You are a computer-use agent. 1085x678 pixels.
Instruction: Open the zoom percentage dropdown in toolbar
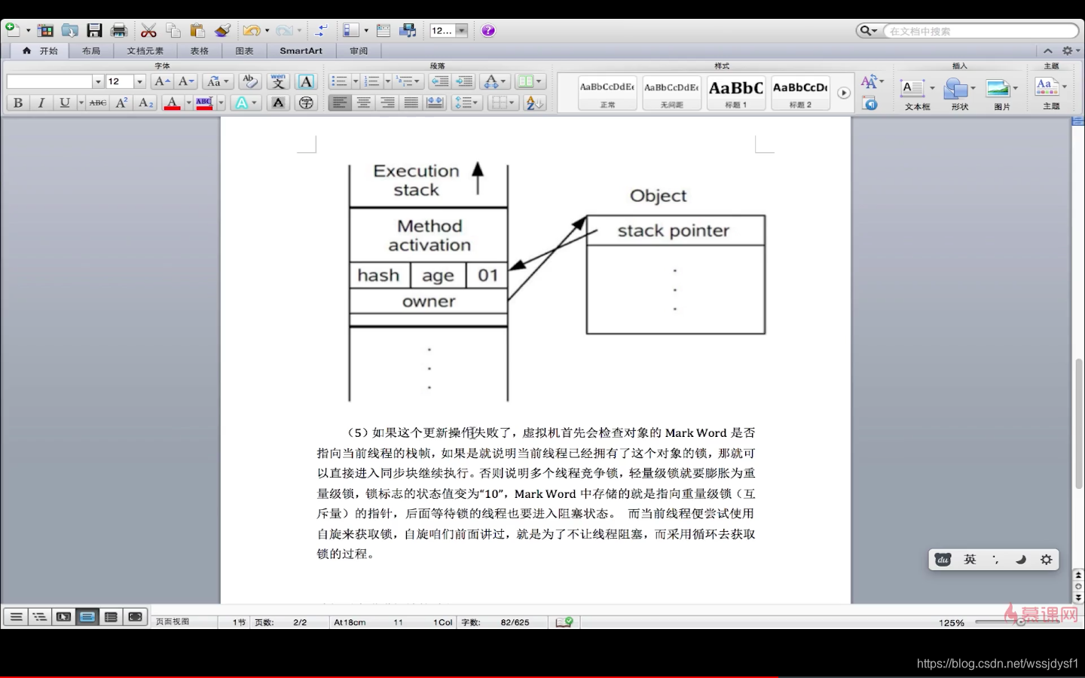point(462,30)
